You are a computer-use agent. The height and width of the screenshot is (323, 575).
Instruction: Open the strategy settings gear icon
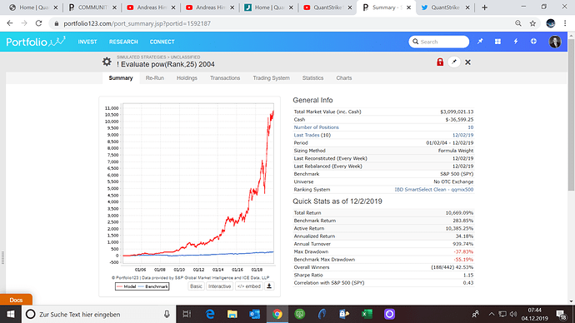coord(107,62)
